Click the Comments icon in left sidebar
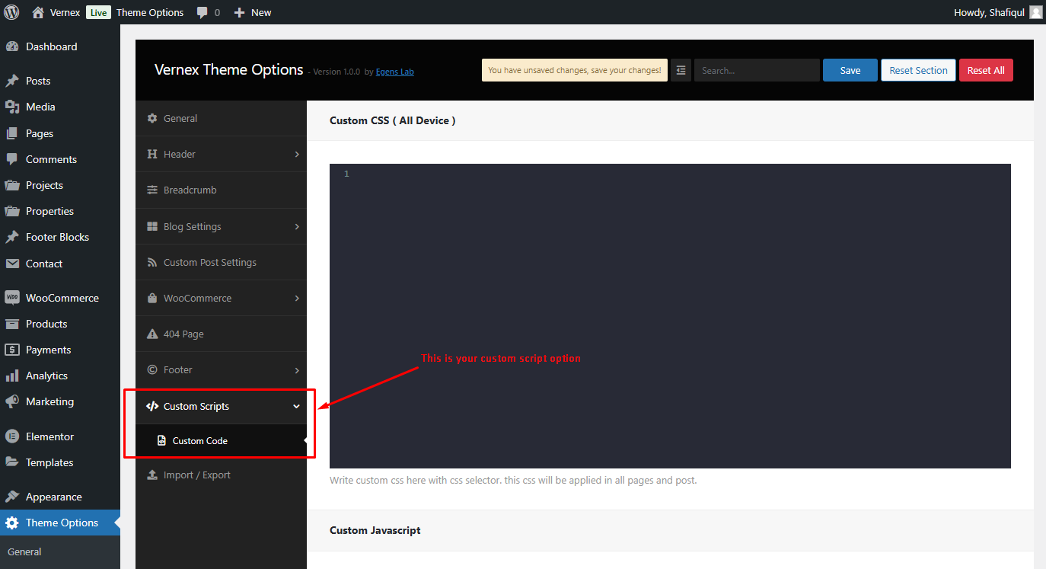Image resolution: width=1046 pixels, height=569 pixels. coord(12,159)
